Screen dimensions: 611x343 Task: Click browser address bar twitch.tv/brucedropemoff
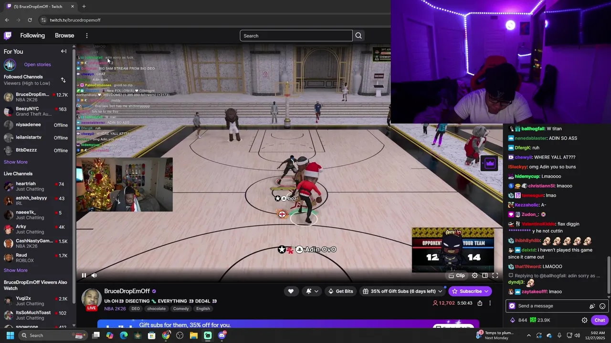pyautogui.click(x=75, y=20)
